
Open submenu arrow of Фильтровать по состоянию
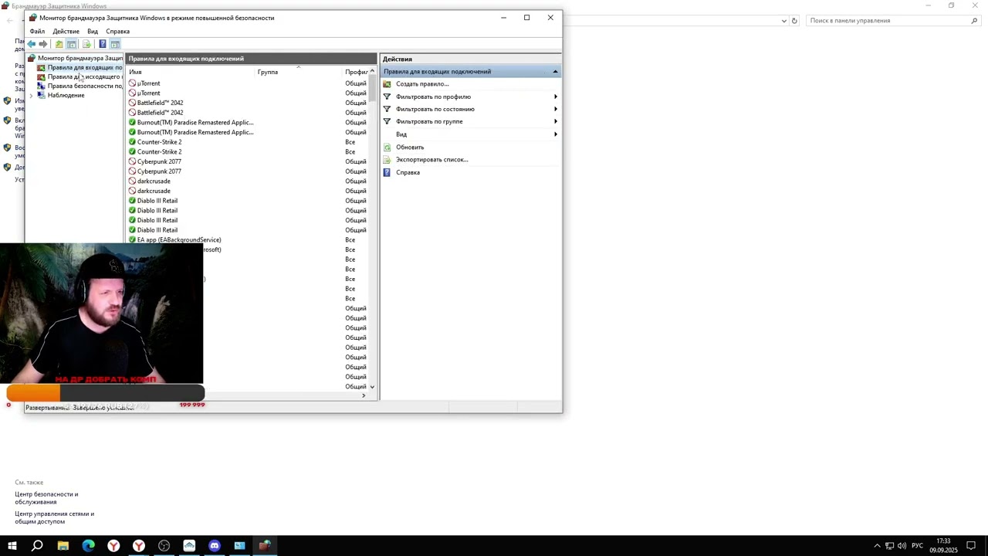[556, 109]
